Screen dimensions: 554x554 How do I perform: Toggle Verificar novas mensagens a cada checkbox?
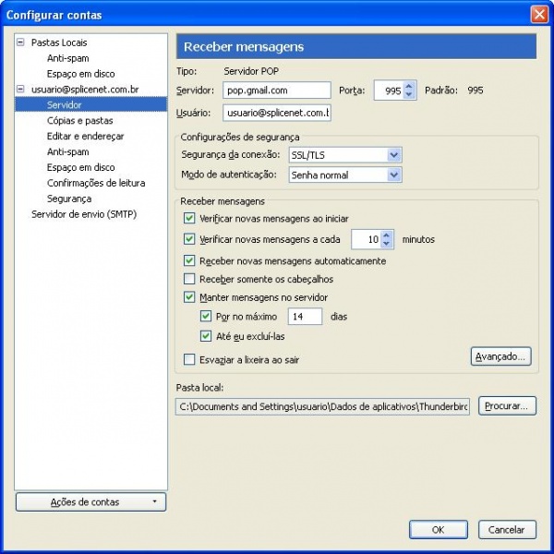(x=189, y=239)
